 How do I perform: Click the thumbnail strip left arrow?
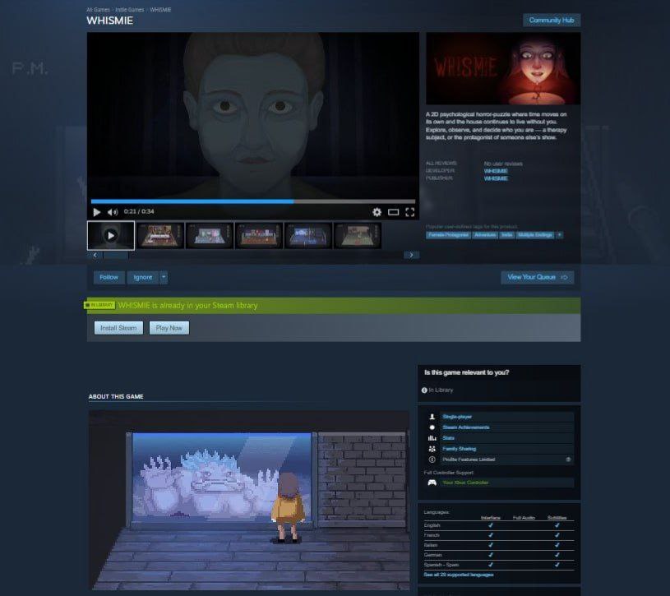95,255
